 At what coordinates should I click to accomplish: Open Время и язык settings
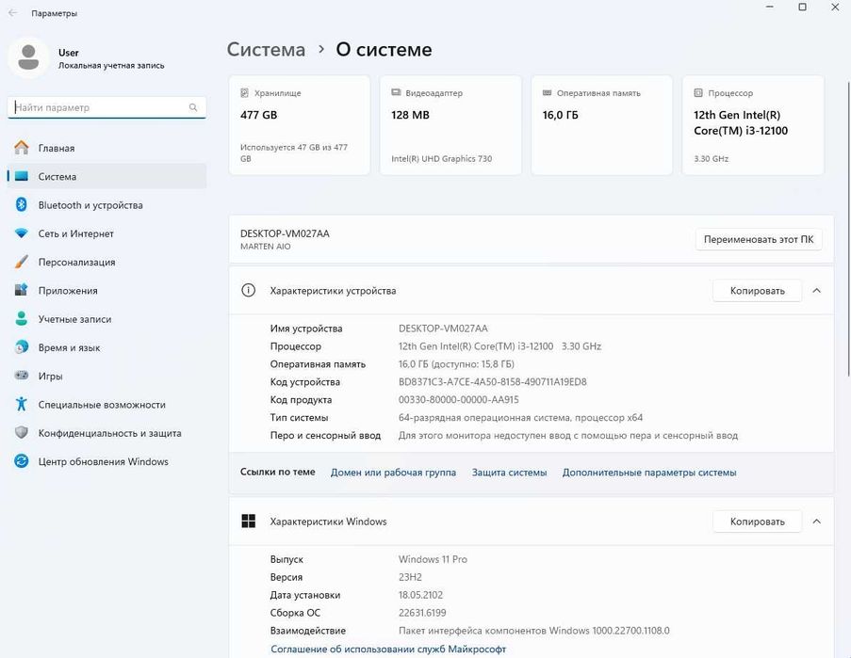pos(106,347)
